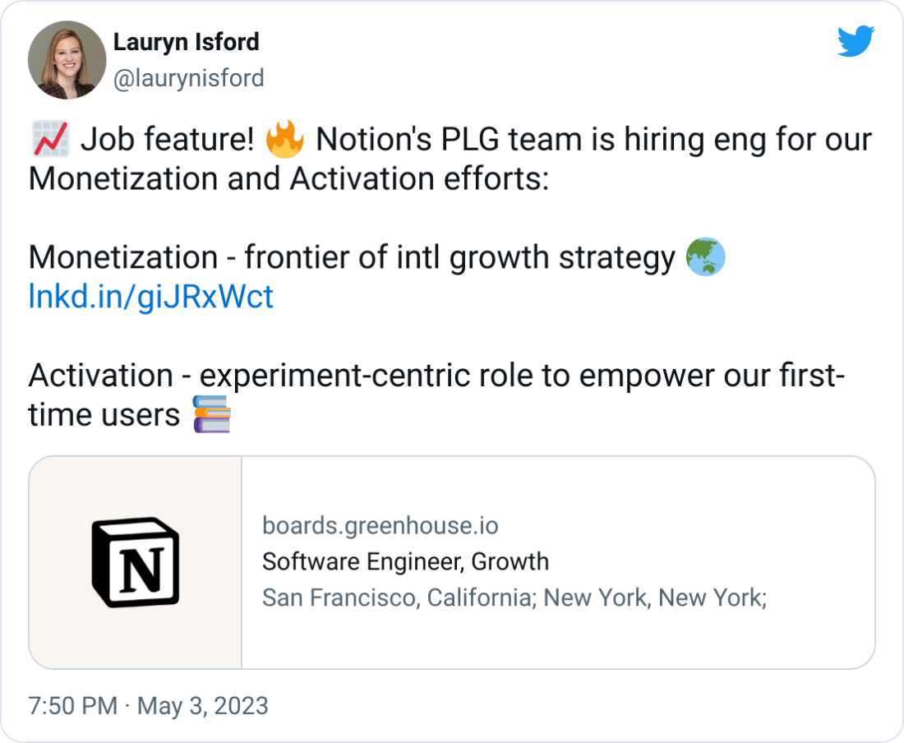Screen dimensions: 904x743
Task: Click the Lauryn Isford display name
Action: point(186,42)
